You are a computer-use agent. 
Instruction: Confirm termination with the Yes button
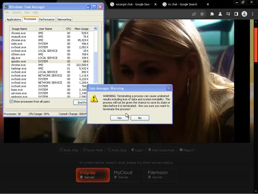(x=119, y=118)
